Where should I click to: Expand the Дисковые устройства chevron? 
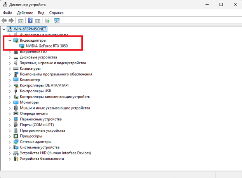10,58
